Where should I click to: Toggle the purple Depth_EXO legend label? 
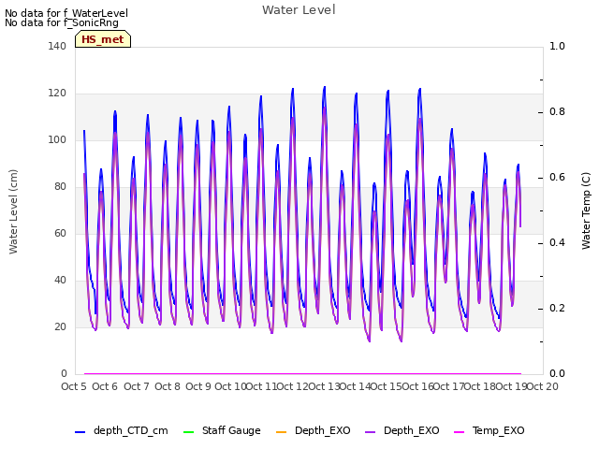click(x=412, y=430)
